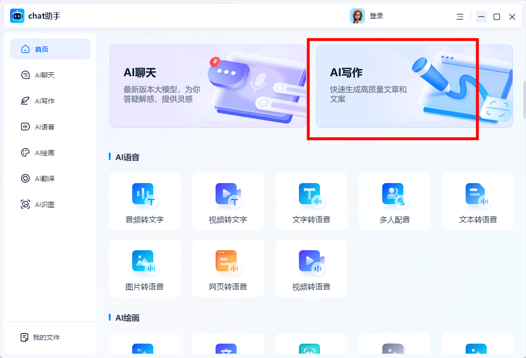526x358 pixels.
Task: Open the hamburger menu in title bar
Action: 460,16
